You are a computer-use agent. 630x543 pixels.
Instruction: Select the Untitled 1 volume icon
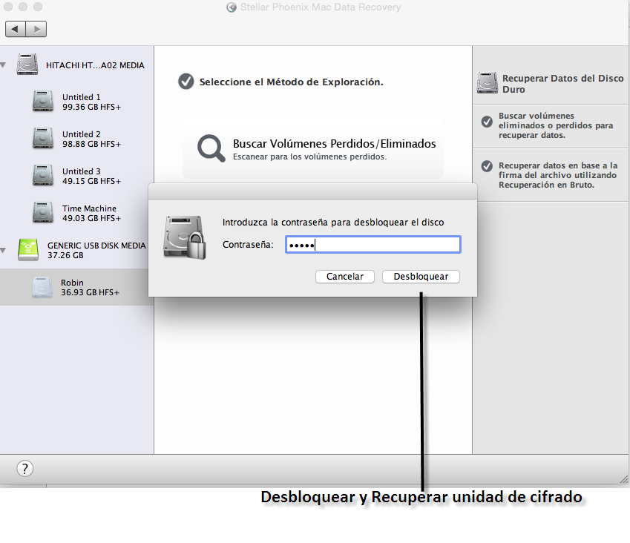coord(43,101)
